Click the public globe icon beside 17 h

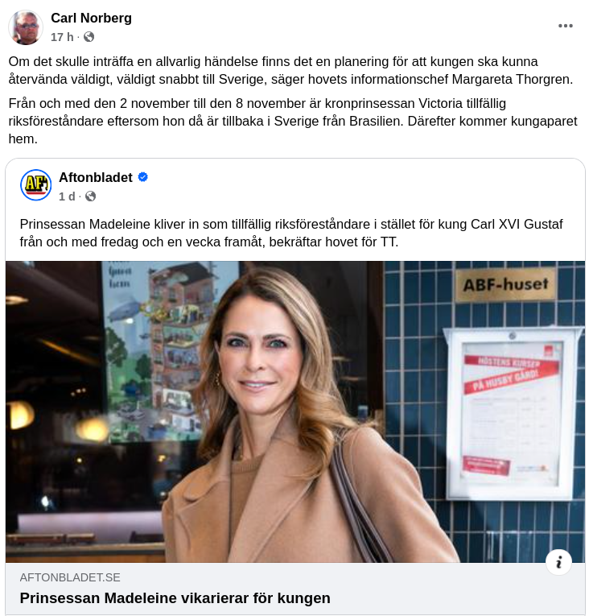89,37
